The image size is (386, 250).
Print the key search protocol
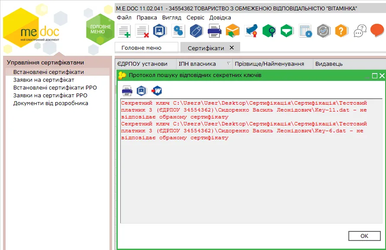click(127, 91)
